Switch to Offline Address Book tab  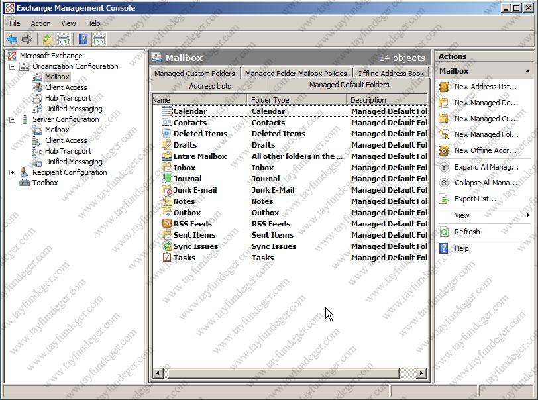[390, 74]
